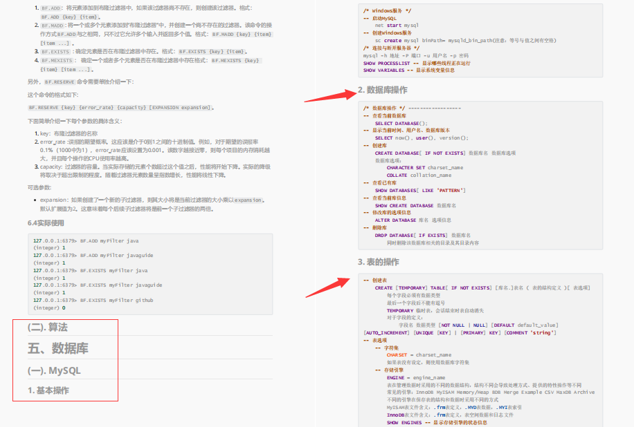
Task: Click the 'BF.RESERVE {key} {error_rate}' format line
Action: [x=120, y=108]
